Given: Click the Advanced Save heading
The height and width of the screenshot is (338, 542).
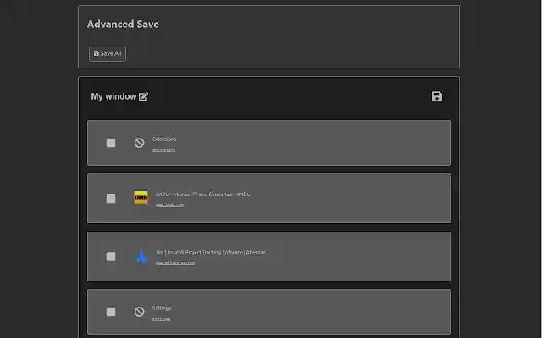Looking at the screenshot, I should tap(123, 24).
